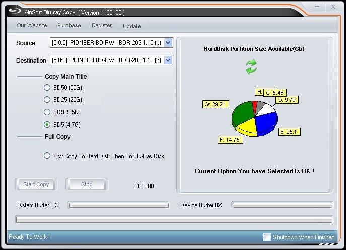Click the main copy progress bar

174,220
